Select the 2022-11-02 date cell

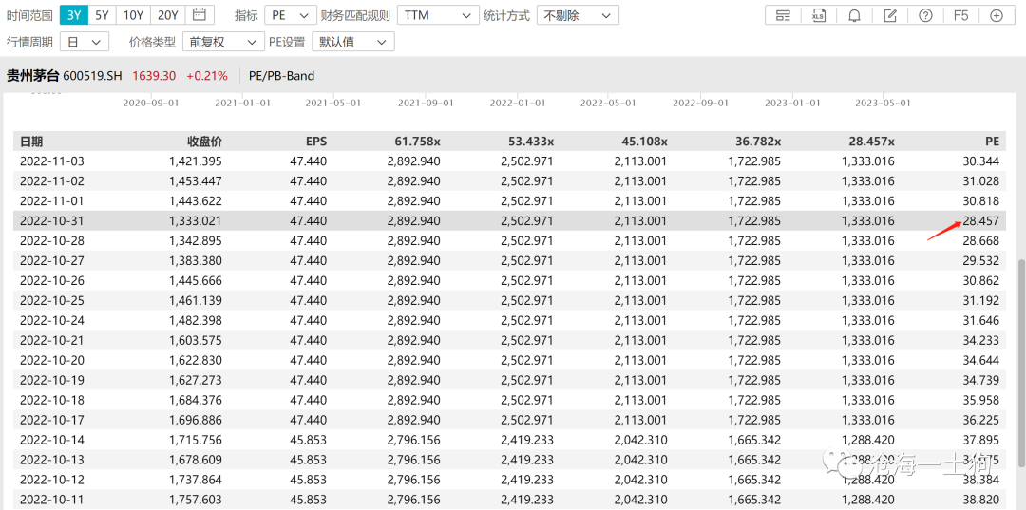point(52,181)
